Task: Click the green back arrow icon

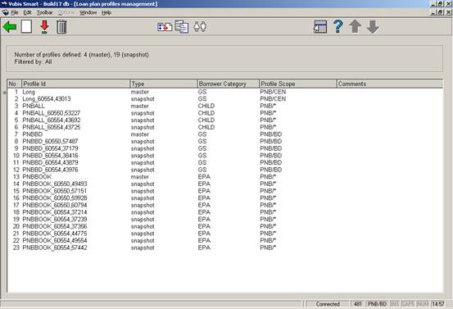Action: [10, 27]
